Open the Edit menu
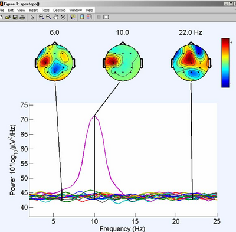 click(x=11, y=10)
